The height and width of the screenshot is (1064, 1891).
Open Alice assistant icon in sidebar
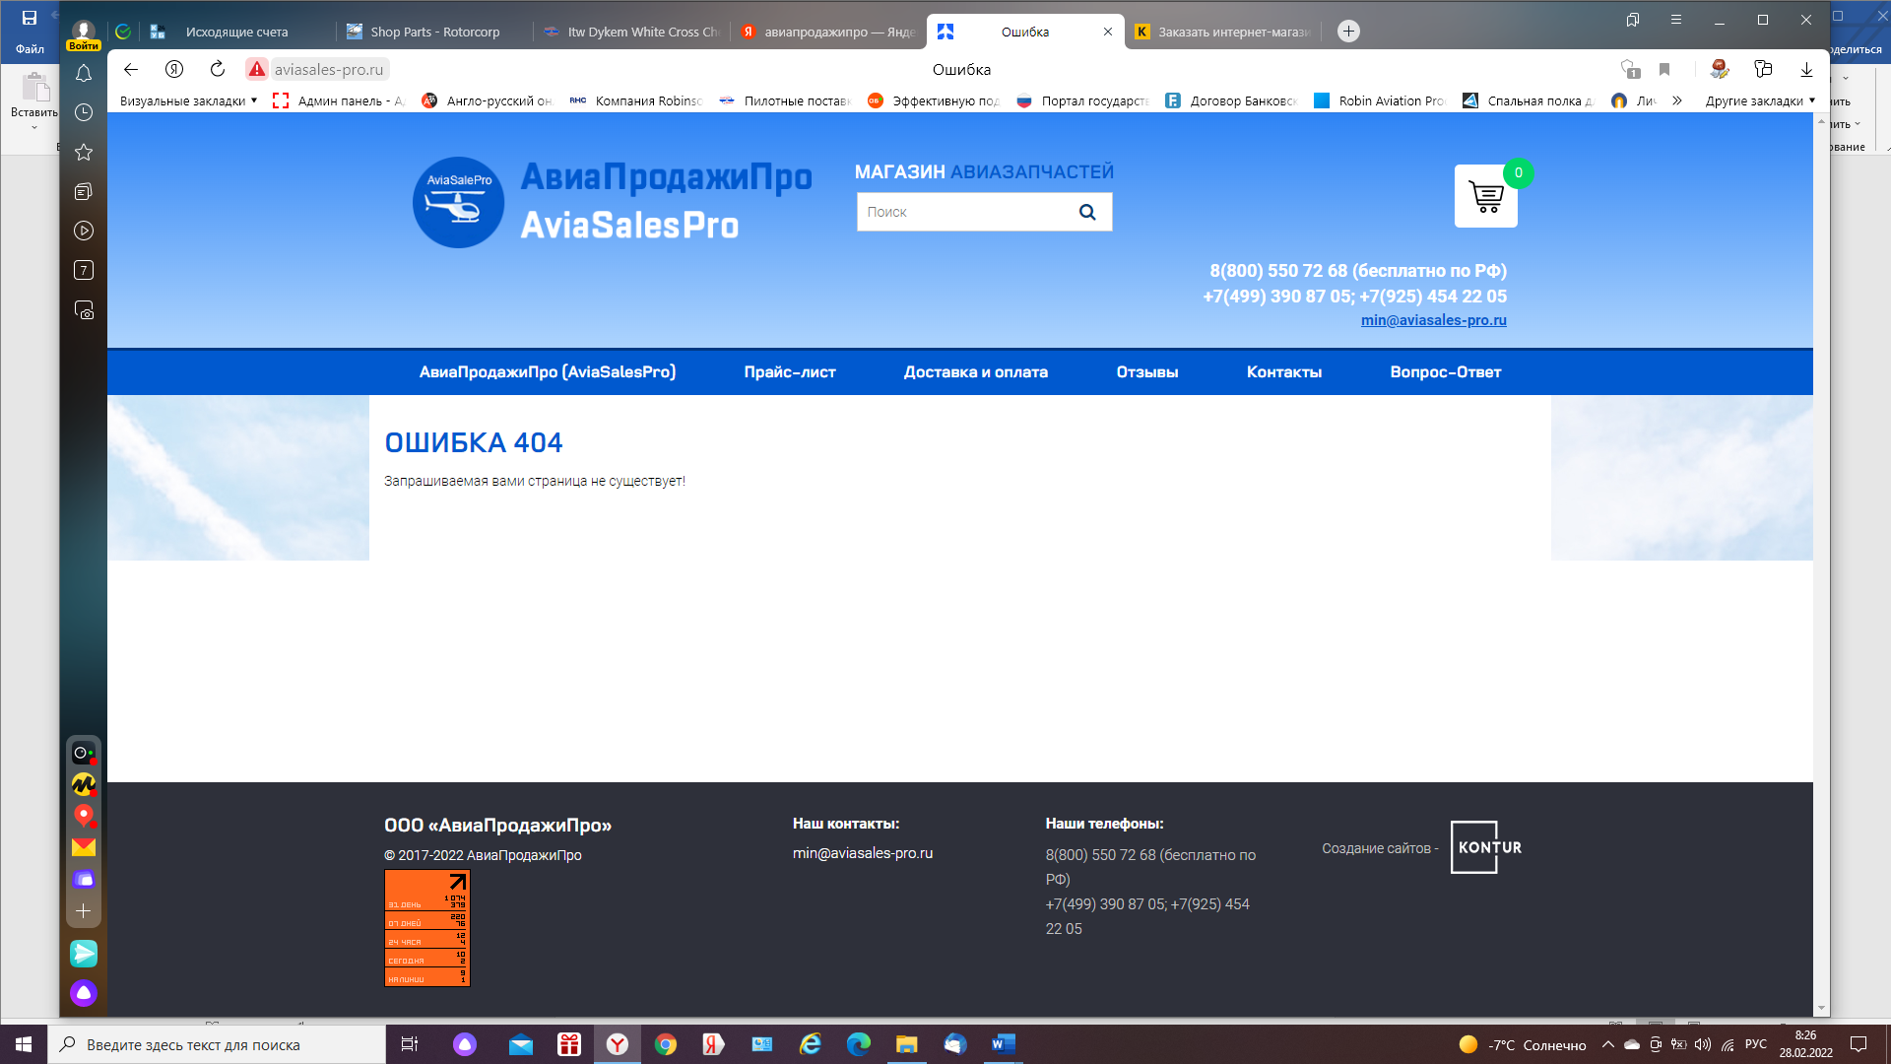pyautogui.click(x=84, y=993)
